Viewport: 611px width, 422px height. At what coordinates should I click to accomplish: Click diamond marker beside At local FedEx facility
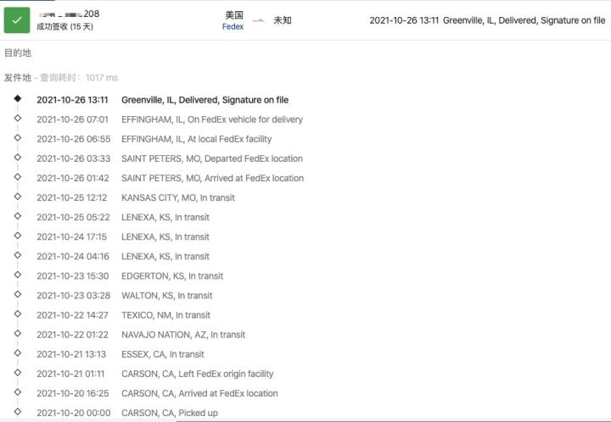tap(18, 137)
